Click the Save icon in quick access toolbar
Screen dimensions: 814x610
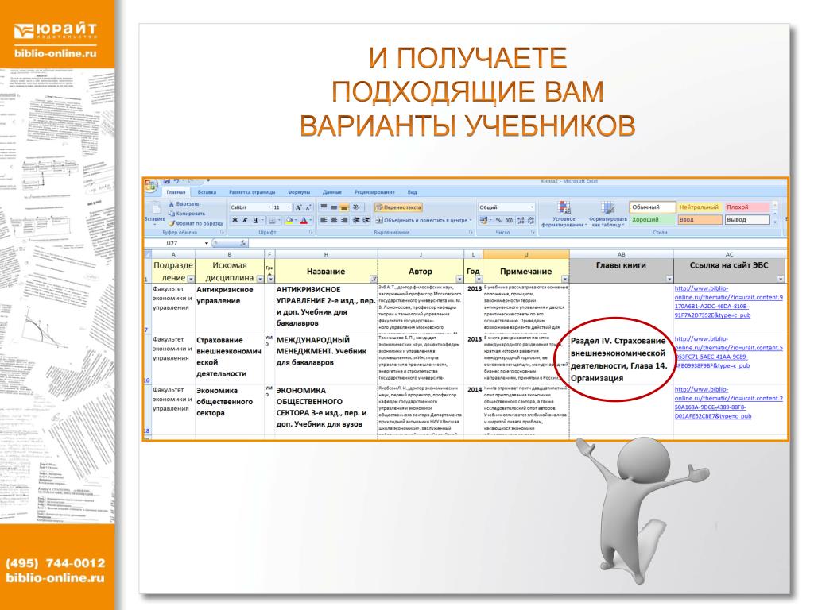tap(167, 181)
